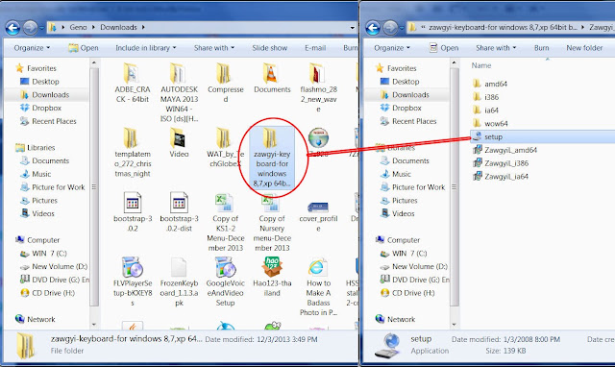Click E-mail in left toolbar

point(315,48)
